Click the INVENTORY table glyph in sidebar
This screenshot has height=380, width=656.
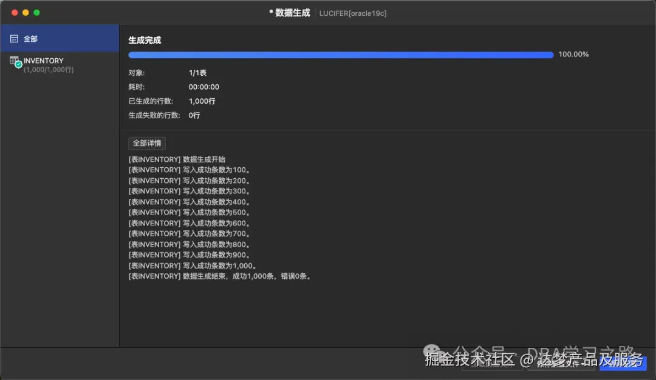pos(13,61)
